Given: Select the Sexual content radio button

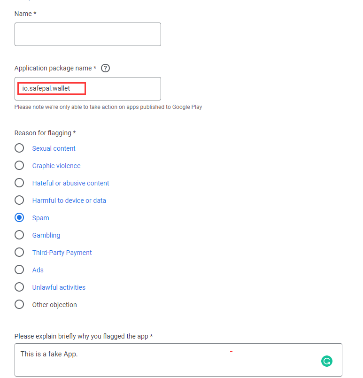Looking at the screenshot, I should point(19,148).
